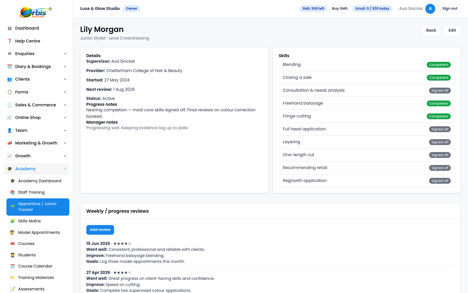This screenshot has width=468, height=293.
Task: Click Signed off badge for Layering
Action: (440, 142)
